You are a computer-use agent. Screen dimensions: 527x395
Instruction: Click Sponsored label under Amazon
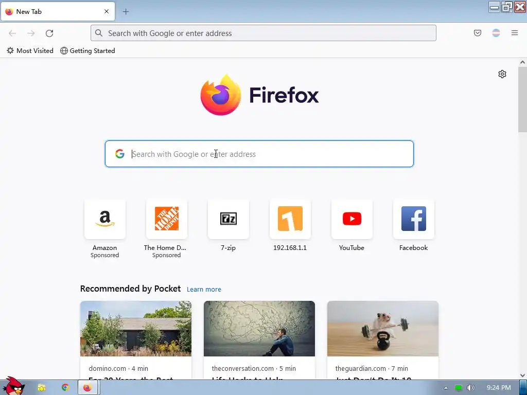pos(105,255)
